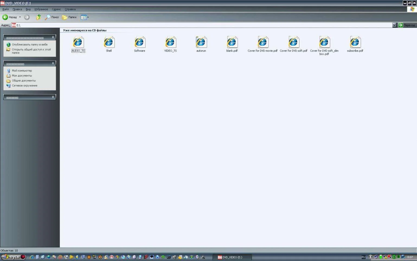Collapse the panel listing Мой компьютер
The image size is (417, 261).
tap(53, 63)
